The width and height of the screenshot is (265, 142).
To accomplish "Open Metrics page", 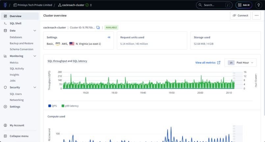I will pos(14,62).
